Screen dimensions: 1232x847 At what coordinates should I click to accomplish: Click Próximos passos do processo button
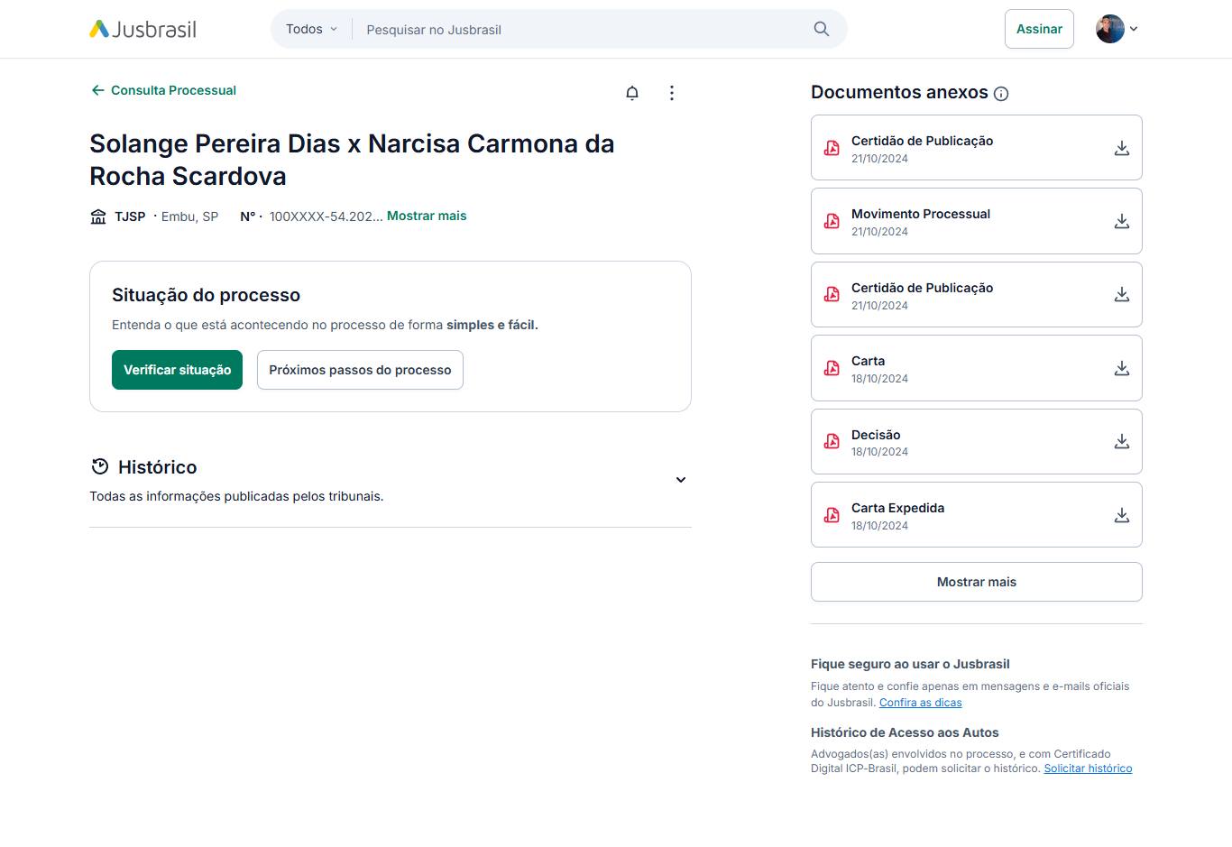[x=360, y=370]
